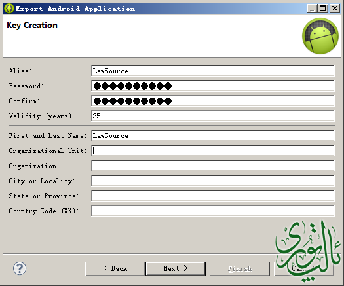Focus the Organizational Unit input
This screenshot has height=286, width=344.
(213, 151)
